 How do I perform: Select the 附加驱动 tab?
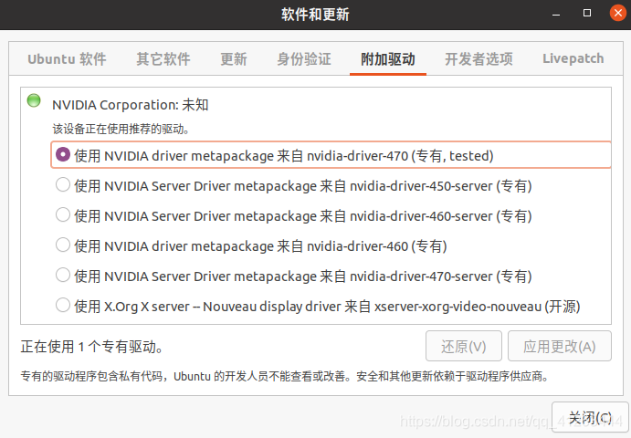pos(388,59)
